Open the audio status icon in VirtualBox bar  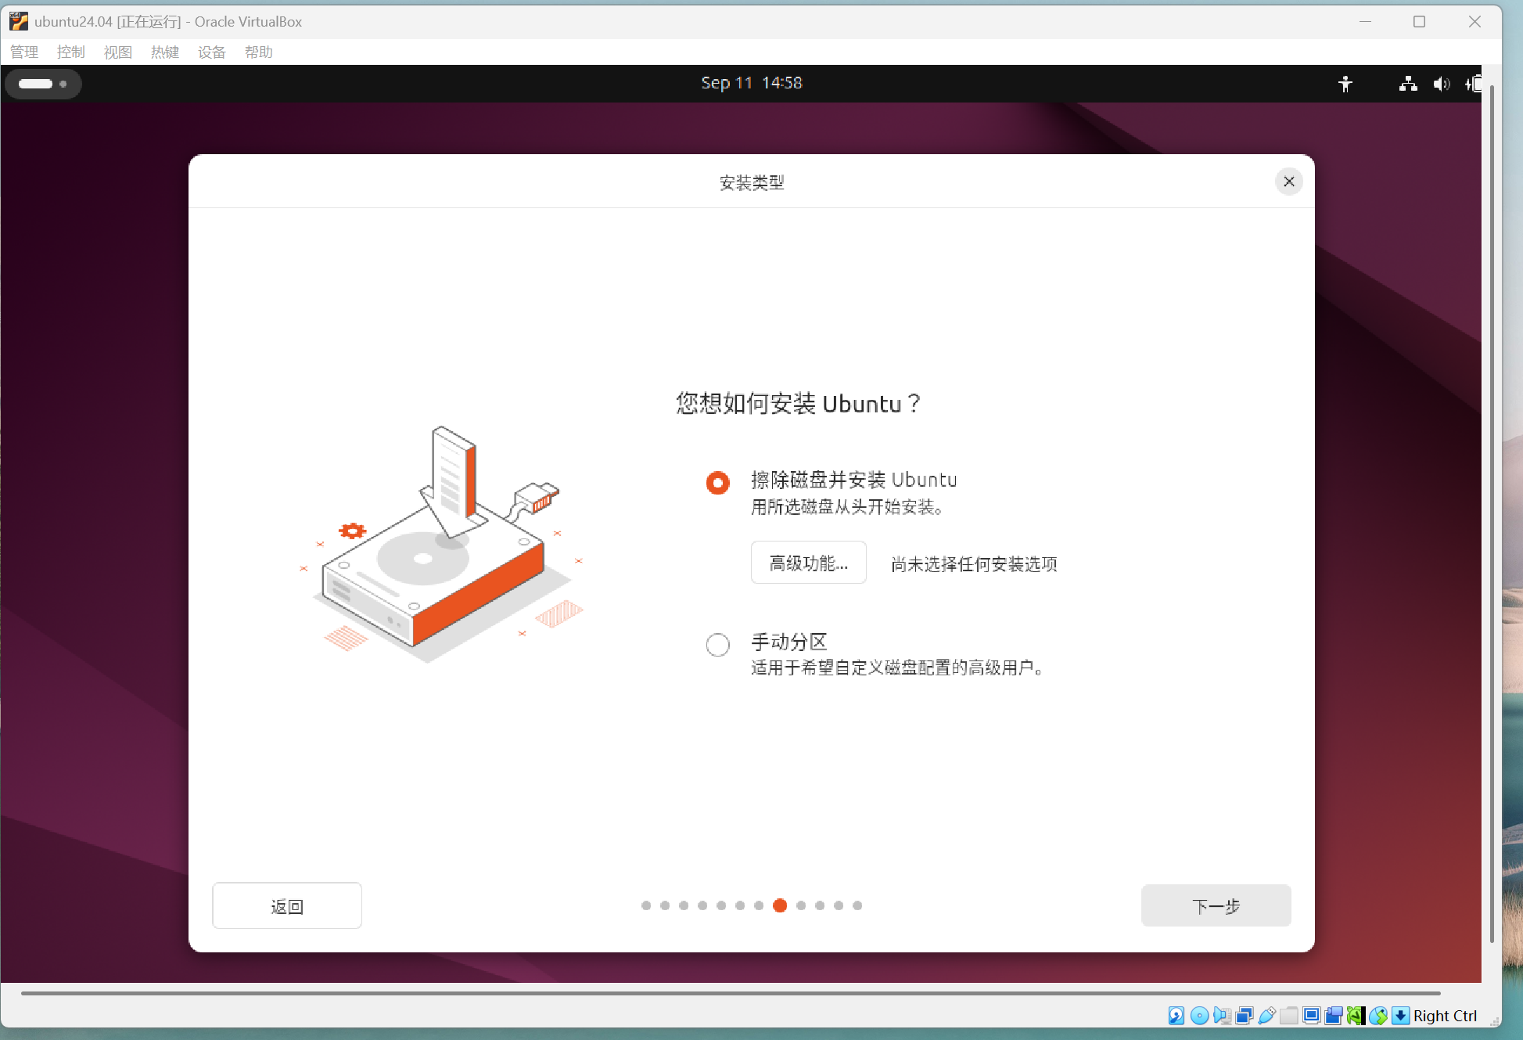click(x=1222, y=1016)
